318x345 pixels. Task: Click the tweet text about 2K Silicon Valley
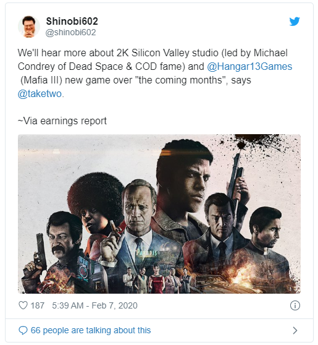click(155, 74)
